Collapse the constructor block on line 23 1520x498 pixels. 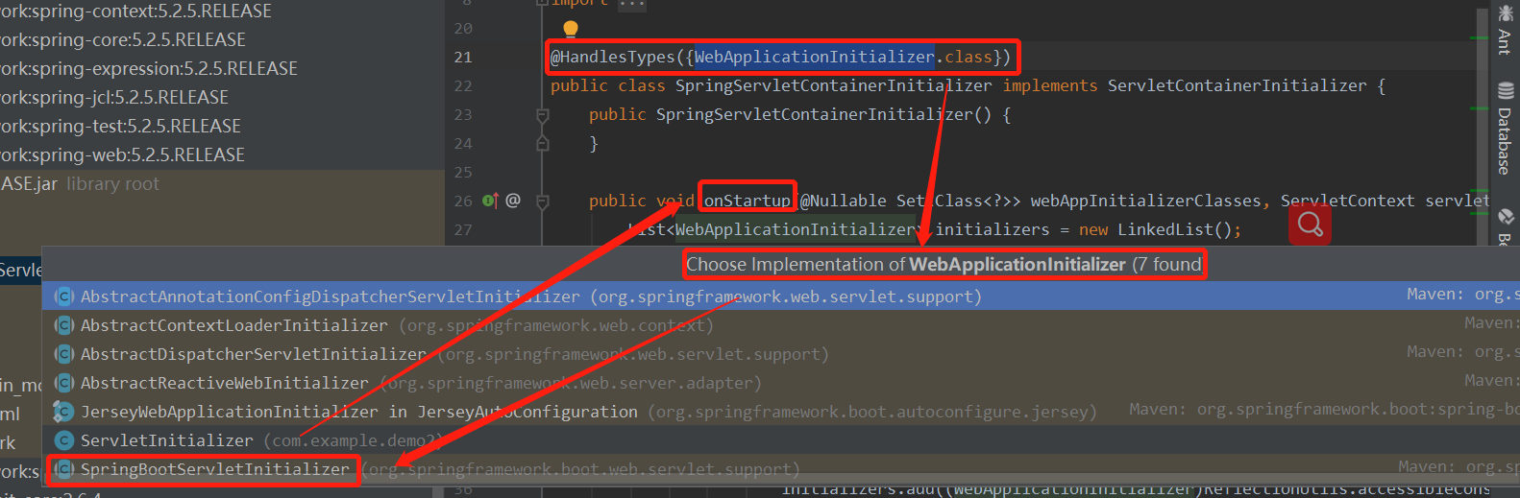(x=542, y=115)
